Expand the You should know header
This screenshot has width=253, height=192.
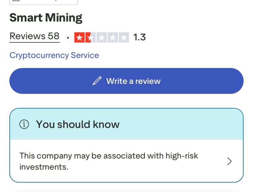126,124
